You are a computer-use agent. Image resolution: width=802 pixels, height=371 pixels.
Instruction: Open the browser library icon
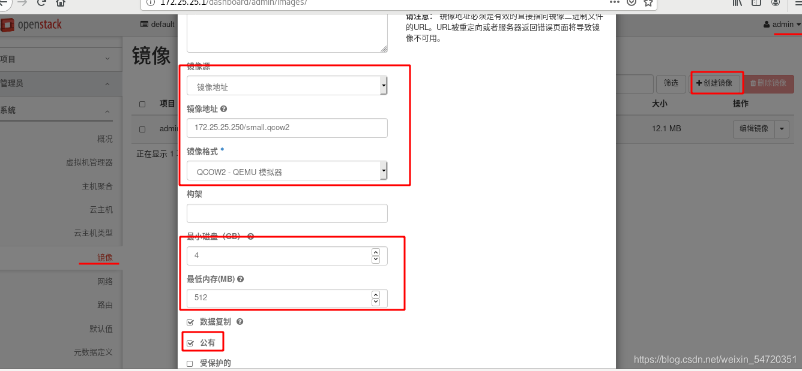coord(738,3)
